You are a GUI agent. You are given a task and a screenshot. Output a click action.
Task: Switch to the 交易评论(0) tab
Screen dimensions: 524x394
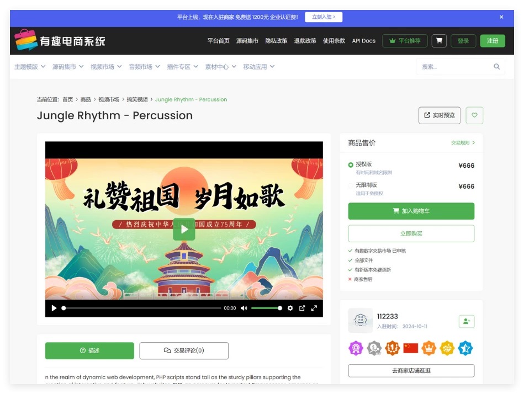pyautogui.click(x=184, y=350)
